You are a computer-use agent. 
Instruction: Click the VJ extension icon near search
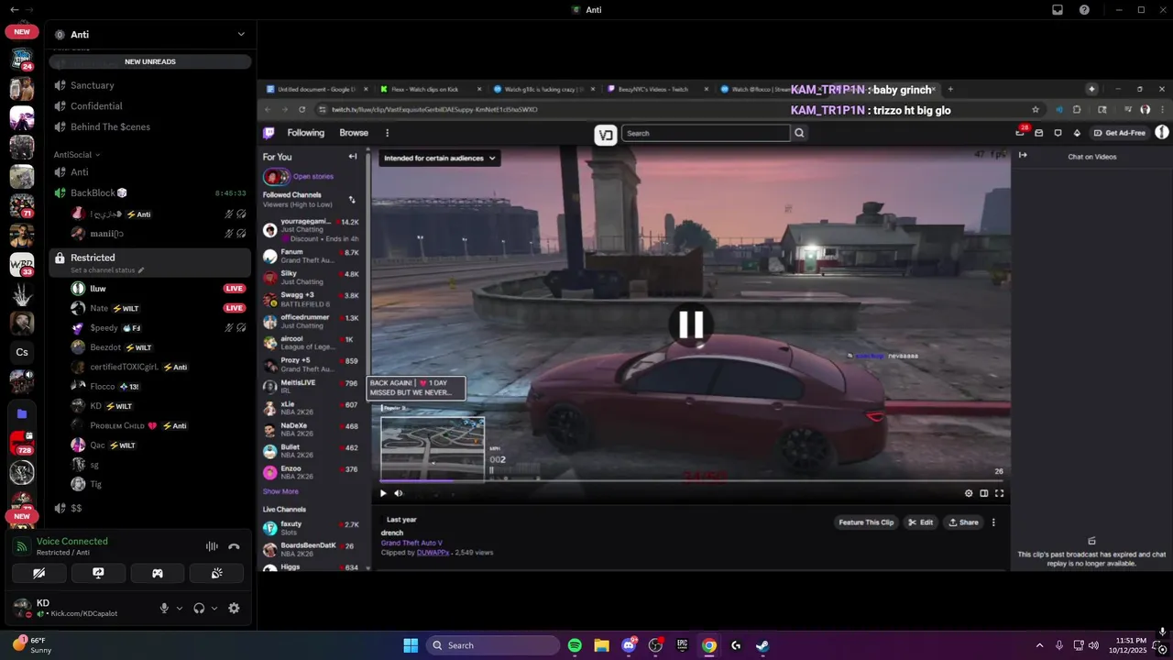tap(606, 135)
